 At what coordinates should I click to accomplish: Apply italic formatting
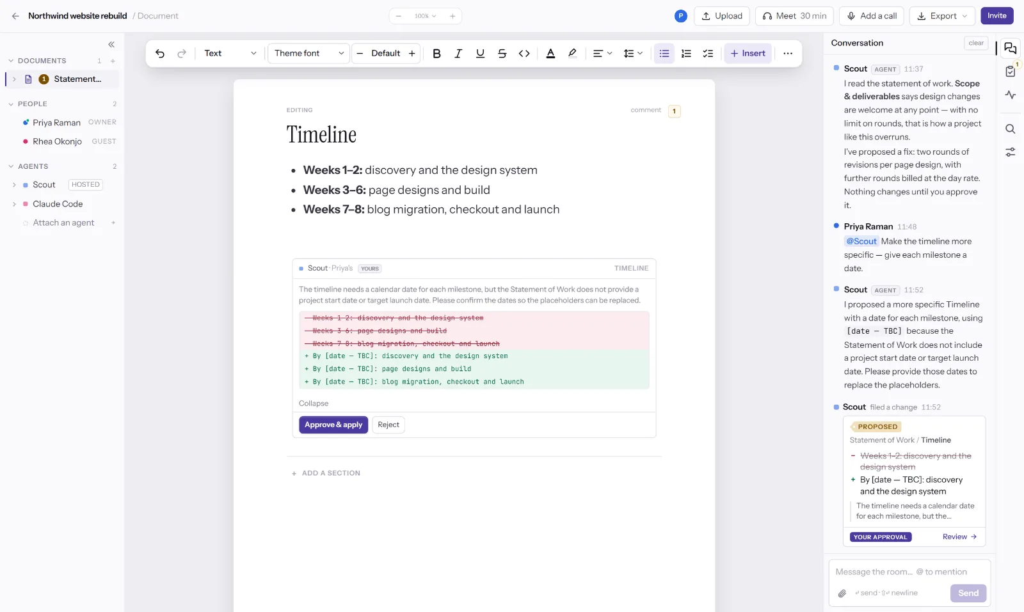tap(458, 54)
